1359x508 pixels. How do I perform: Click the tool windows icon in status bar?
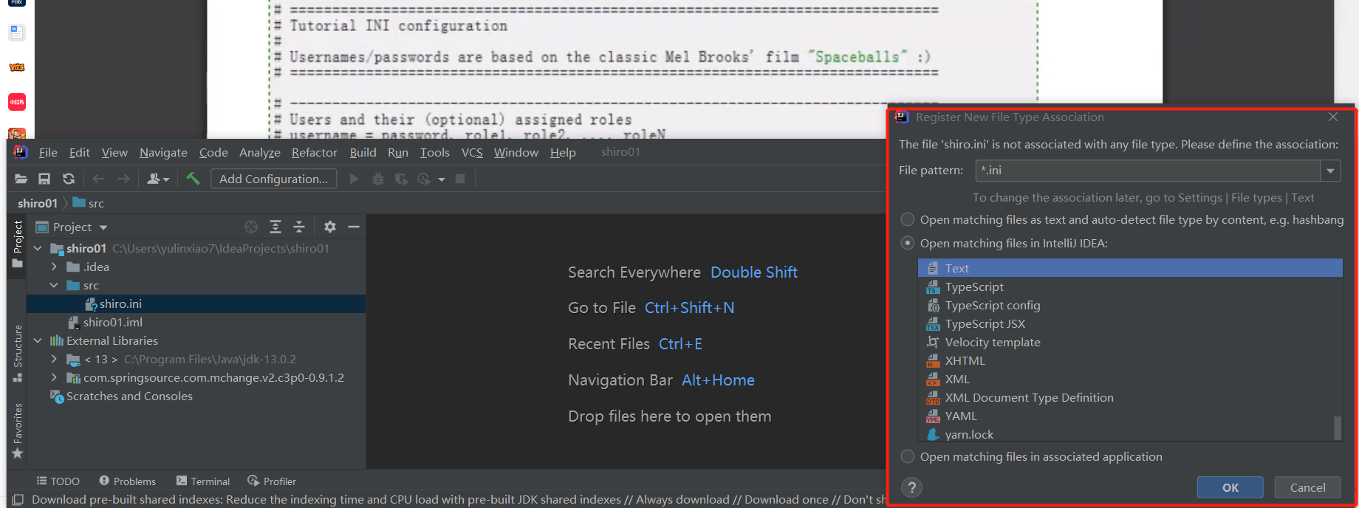click(18, 500)
